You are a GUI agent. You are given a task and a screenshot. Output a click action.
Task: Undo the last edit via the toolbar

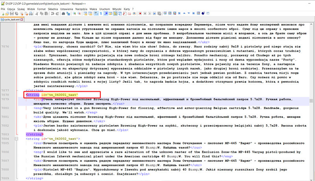(52, 13)
